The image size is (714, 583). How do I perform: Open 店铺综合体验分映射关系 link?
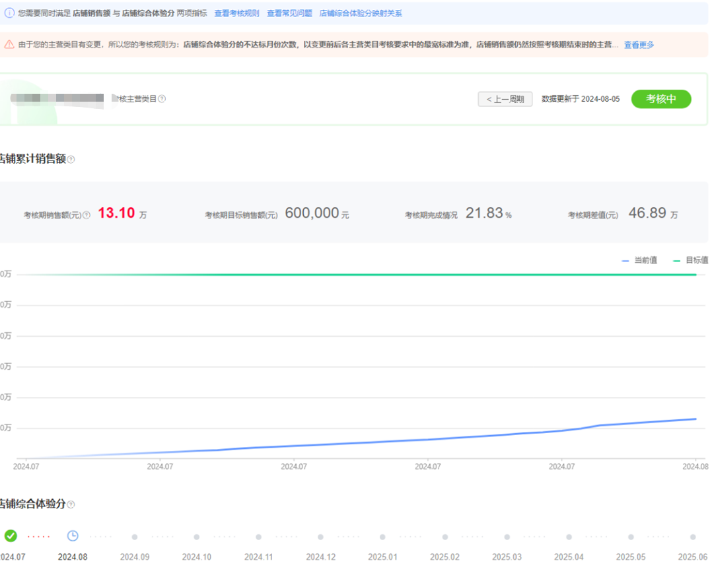(x=360, y=13)
